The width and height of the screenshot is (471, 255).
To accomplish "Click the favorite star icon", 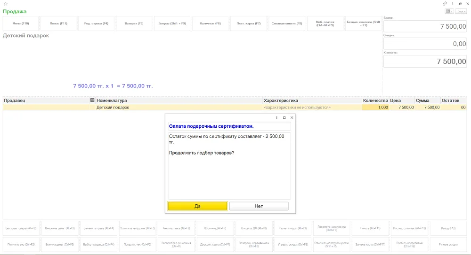I will [5, 4].
